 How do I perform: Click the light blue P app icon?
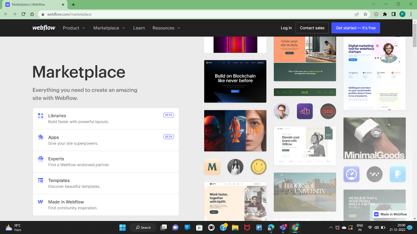coord(398,174)
